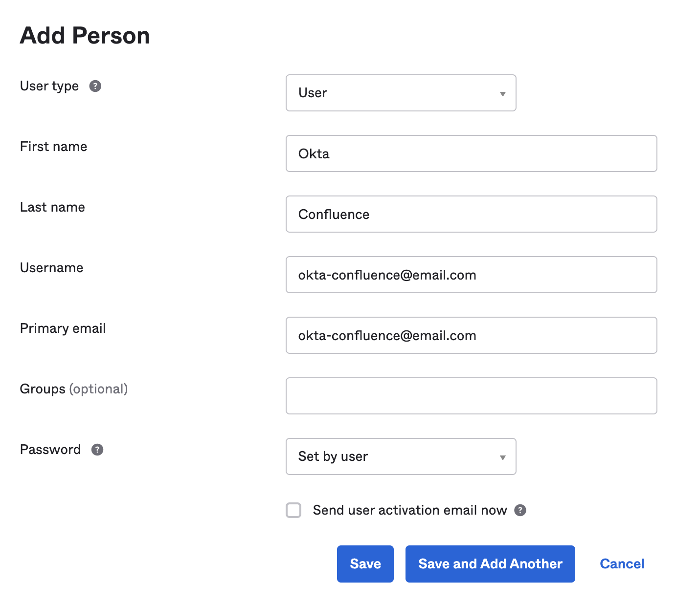Click the 'Send user activation email now' label text
Image resolution: width=676 pixels, height=606 pixels.
pos(409,510)
